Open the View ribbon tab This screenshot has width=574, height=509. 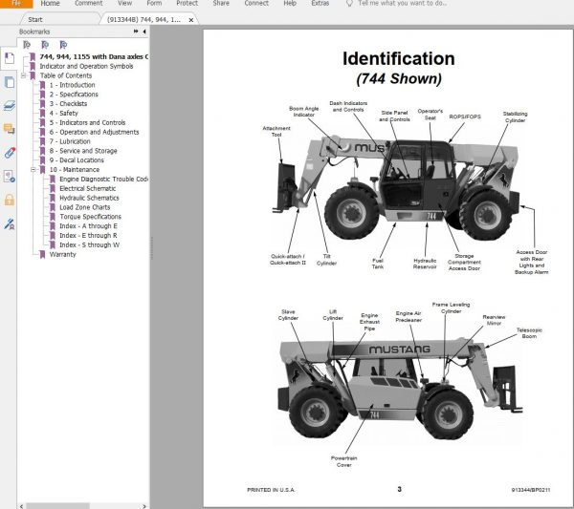[x=124, y=3]
